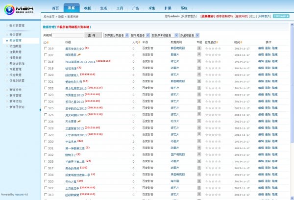Click the 退出 logout link
The width and height of the screenshot is (294, 200).
click(253, 16)
